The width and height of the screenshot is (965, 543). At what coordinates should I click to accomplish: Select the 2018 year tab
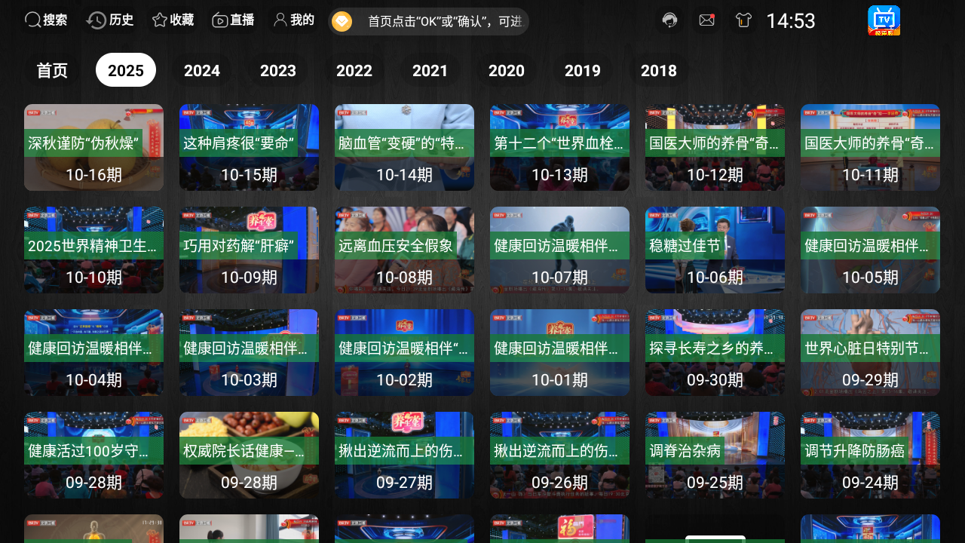point(659,70)
